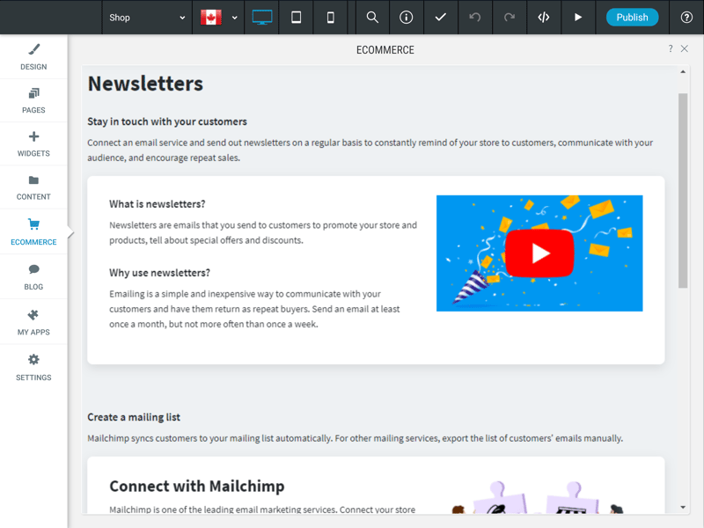The image size is (704, 528).
Task: Click the 'Why use newsletters?' heading
Action: (x=159, y=273)
